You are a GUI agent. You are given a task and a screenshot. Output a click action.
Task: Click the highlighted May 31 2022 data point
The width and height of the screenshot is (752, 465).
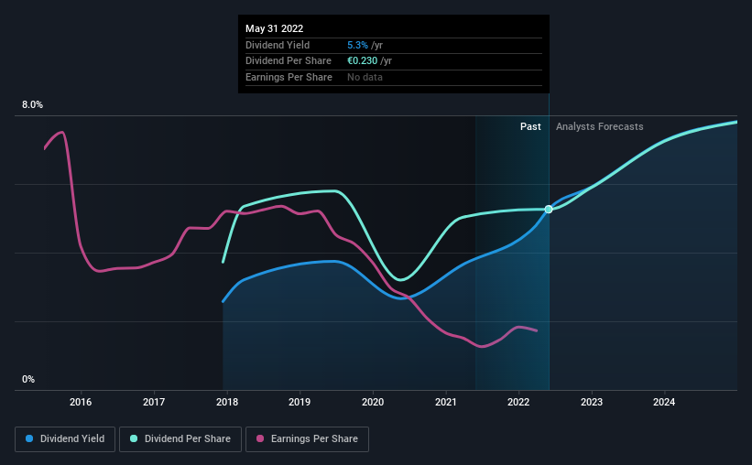tap(549, 210)
